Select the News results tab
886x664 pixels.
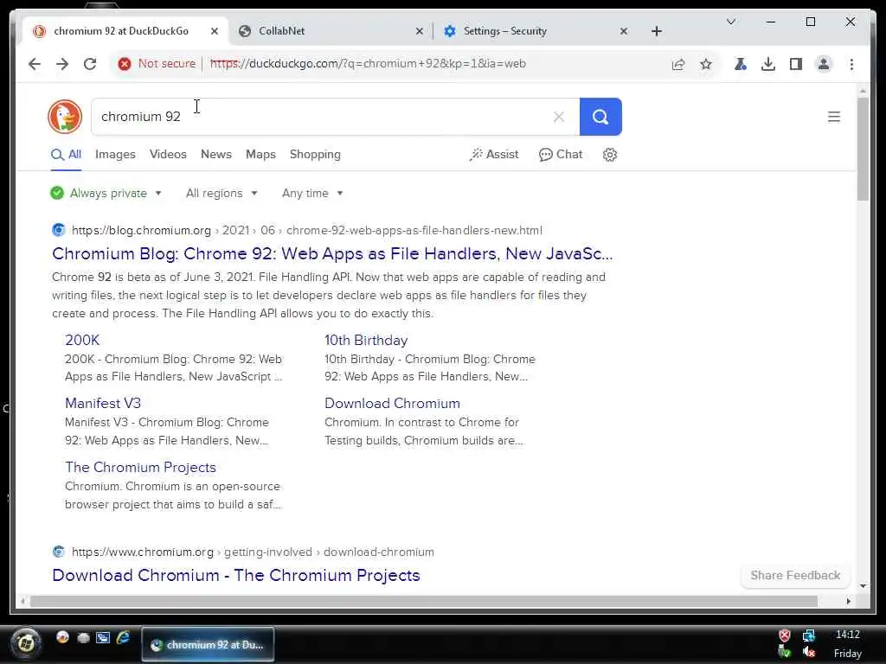[x=215, y=155]
